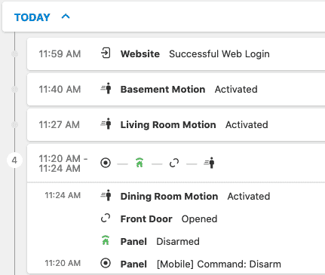Click the green disarmed house icon in summary
Screen dimensions: 325x275
click(140, 163)
